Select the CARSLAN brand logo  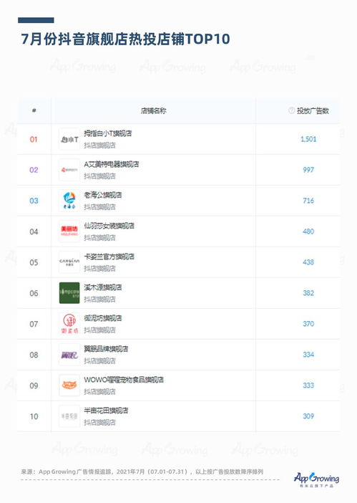69,262
